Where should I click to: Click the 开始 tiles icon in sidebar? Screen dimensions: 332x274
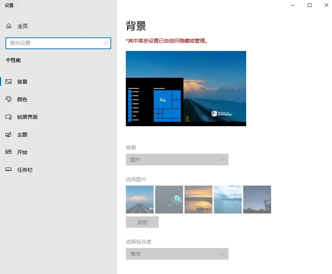(x=9, y=152)
